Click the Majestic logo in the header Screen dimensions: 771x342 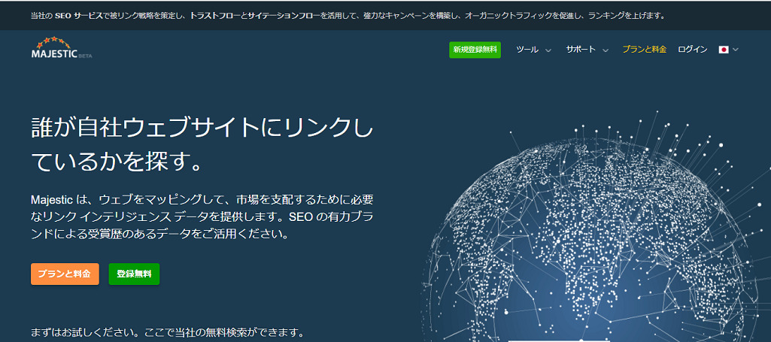click(x=54, y=53)
